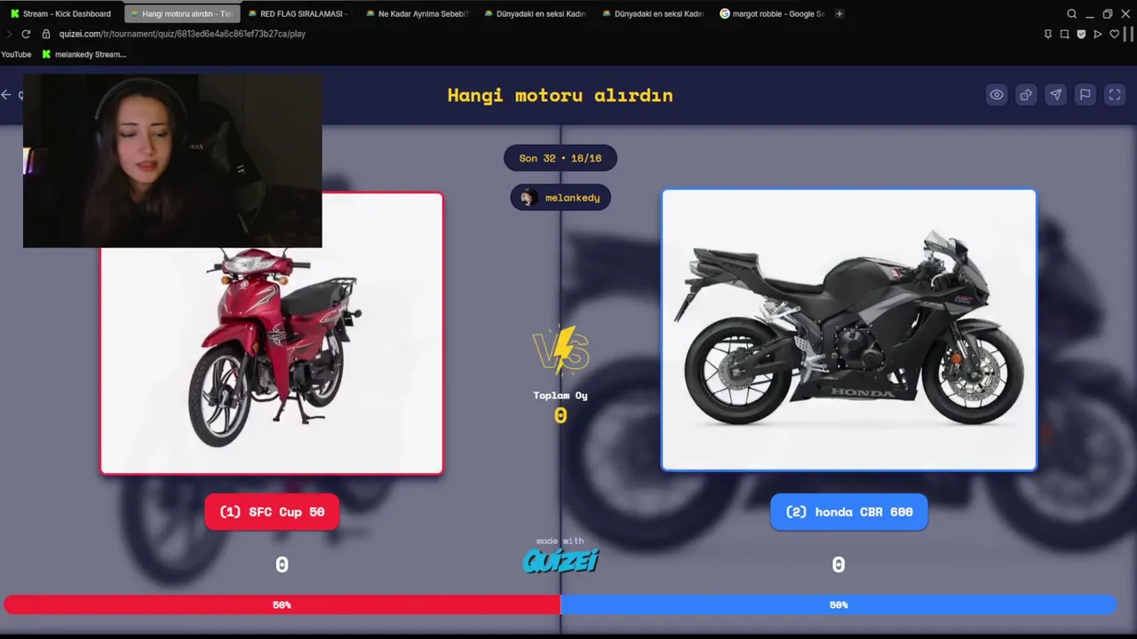The image size is (1137, 639).
Task: Toggle fullscreen mode icon in quiz header
Action: pos(1115,95)
